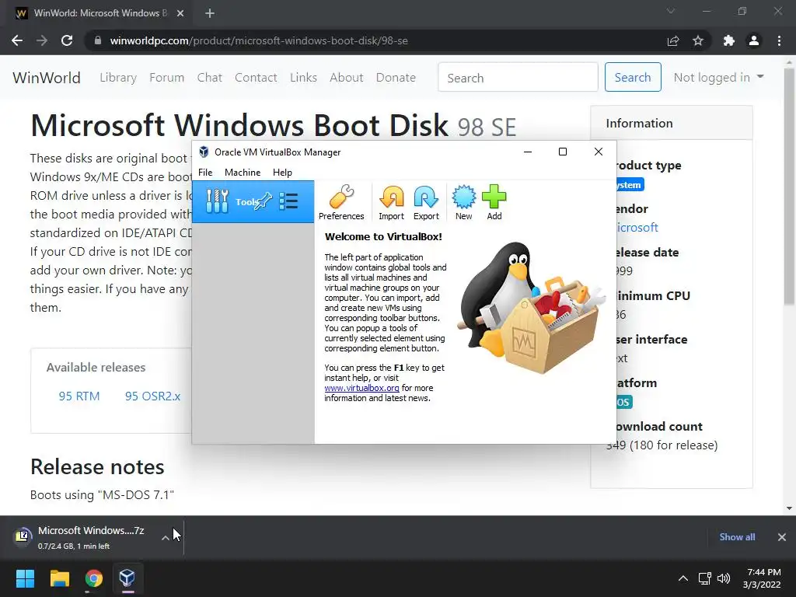
Task: Open the Forum nav link
Action: [166, 78]
